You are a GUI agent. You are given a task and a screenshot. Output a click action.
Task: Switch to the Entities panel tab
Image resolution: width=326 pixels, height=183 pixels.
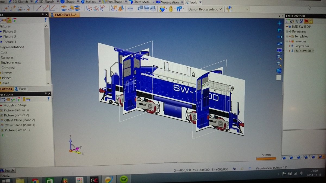6,89
